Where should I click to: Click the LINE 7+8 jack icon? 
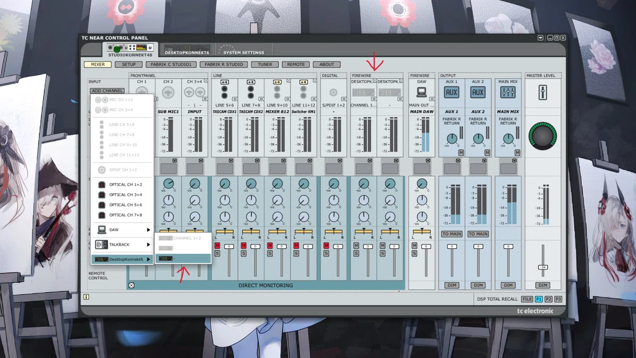(x=251, y=92)
